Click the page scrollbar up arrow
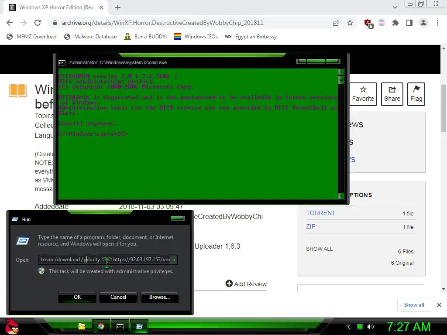 444,48
